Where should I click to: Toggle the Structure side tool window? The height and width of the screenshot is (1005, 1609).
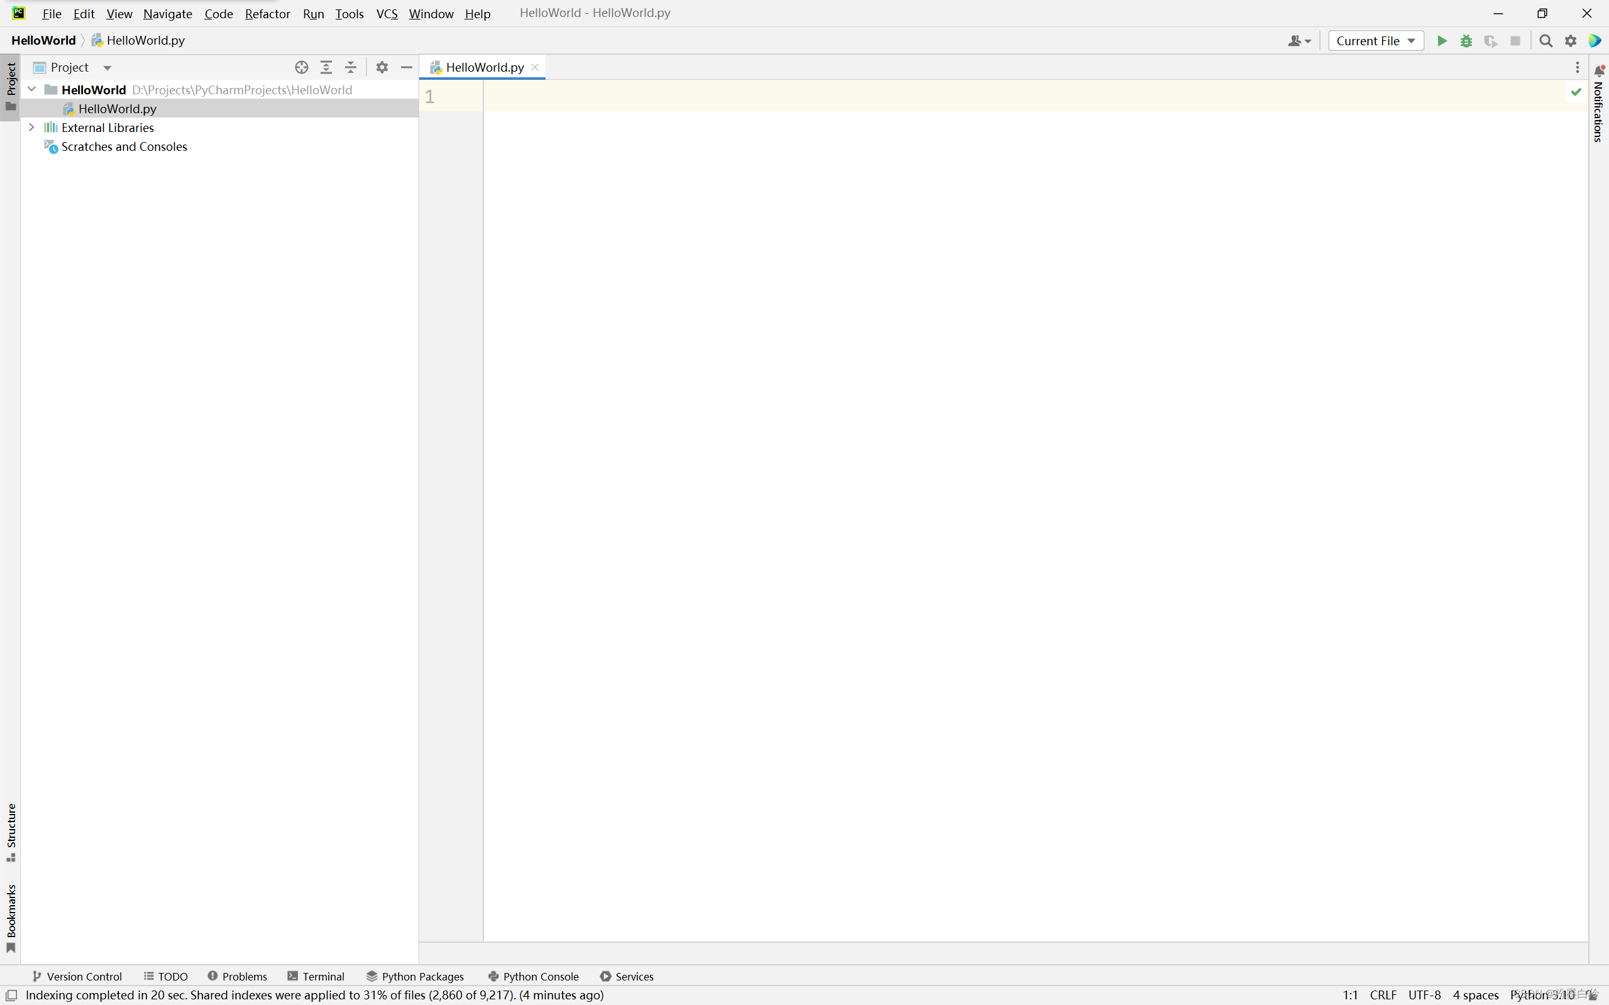[x=11, y=833]
